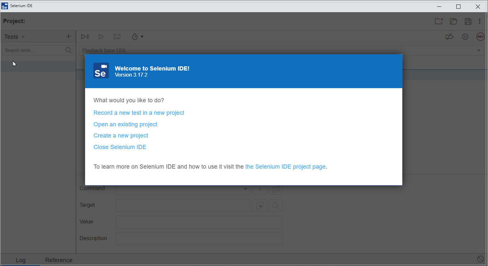Open the test execution speed timer icon
The width and height of the screenshot is (488, 266).
point(136,37)
